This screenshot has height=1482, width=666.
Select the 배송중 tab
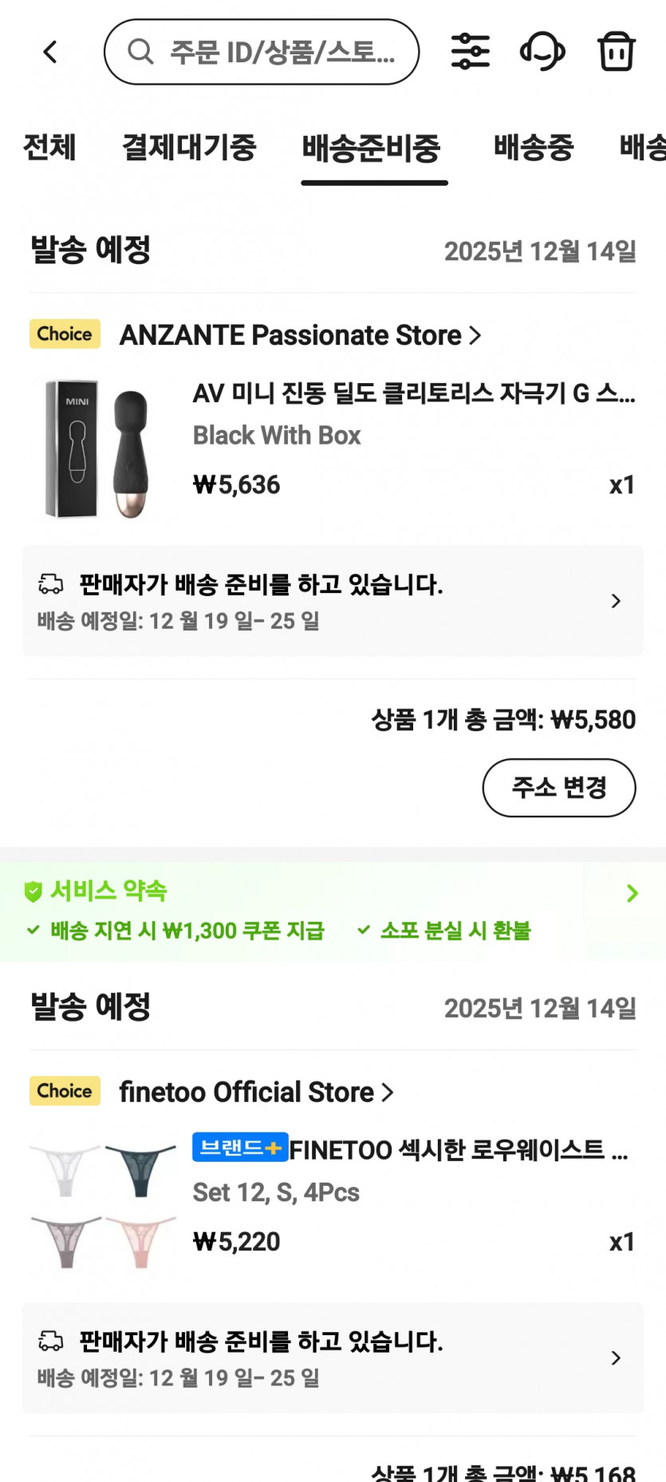(x=534, y=148)
